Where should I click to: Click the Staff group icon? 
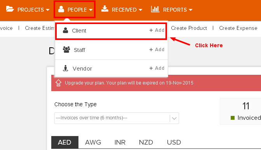coord(66,50)
